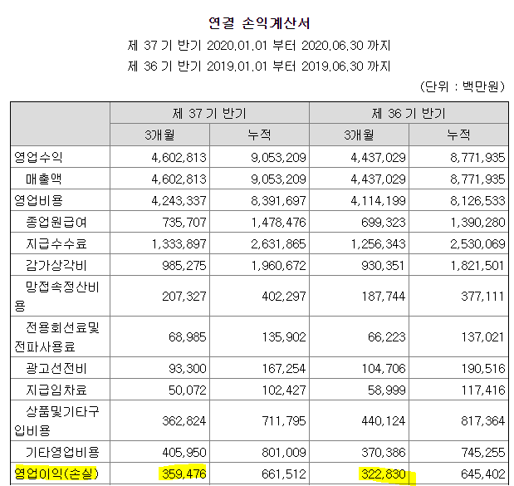514x486 pixels.
Task: Select the value 66,223
Action: tap(387, 337)
